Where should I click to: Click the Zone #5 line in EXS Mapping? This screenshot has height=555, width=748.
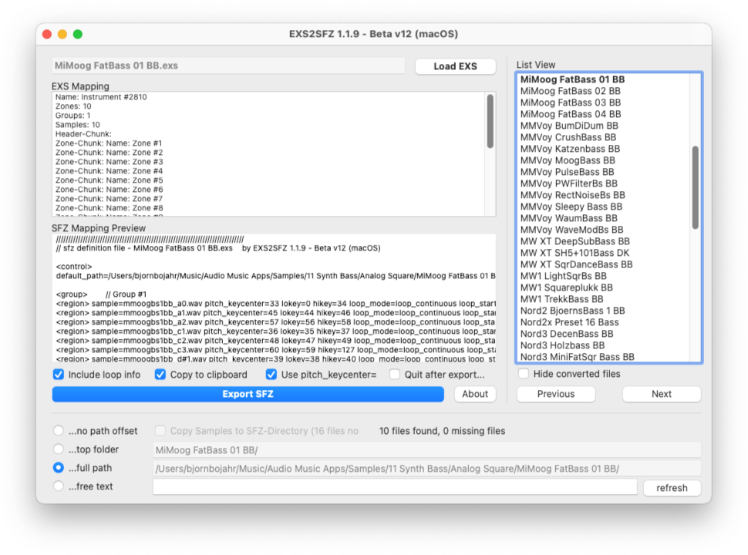pos(109,180)
